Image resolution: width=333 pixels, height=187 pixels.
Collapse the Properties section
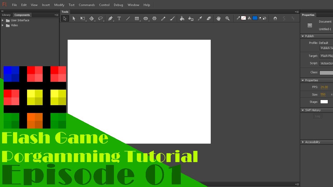[303, 80]
